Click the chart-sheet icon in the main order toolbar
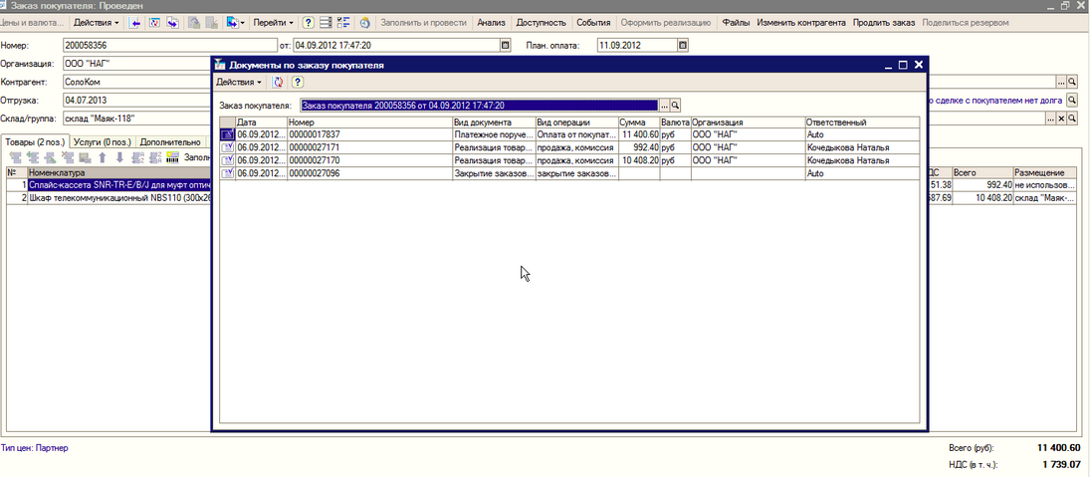The width and height of the screenshot is (1090, 477). coord(155,23)
